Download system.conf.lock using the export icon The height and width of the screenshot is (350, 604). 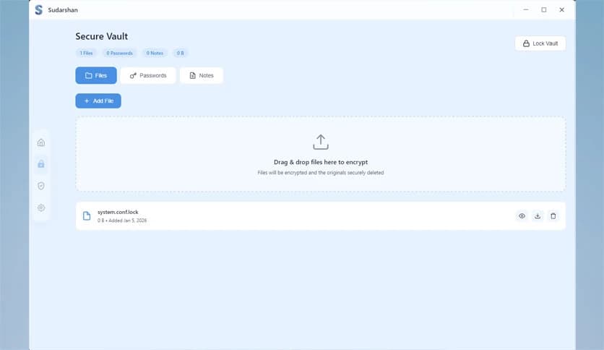click(538, 216)
